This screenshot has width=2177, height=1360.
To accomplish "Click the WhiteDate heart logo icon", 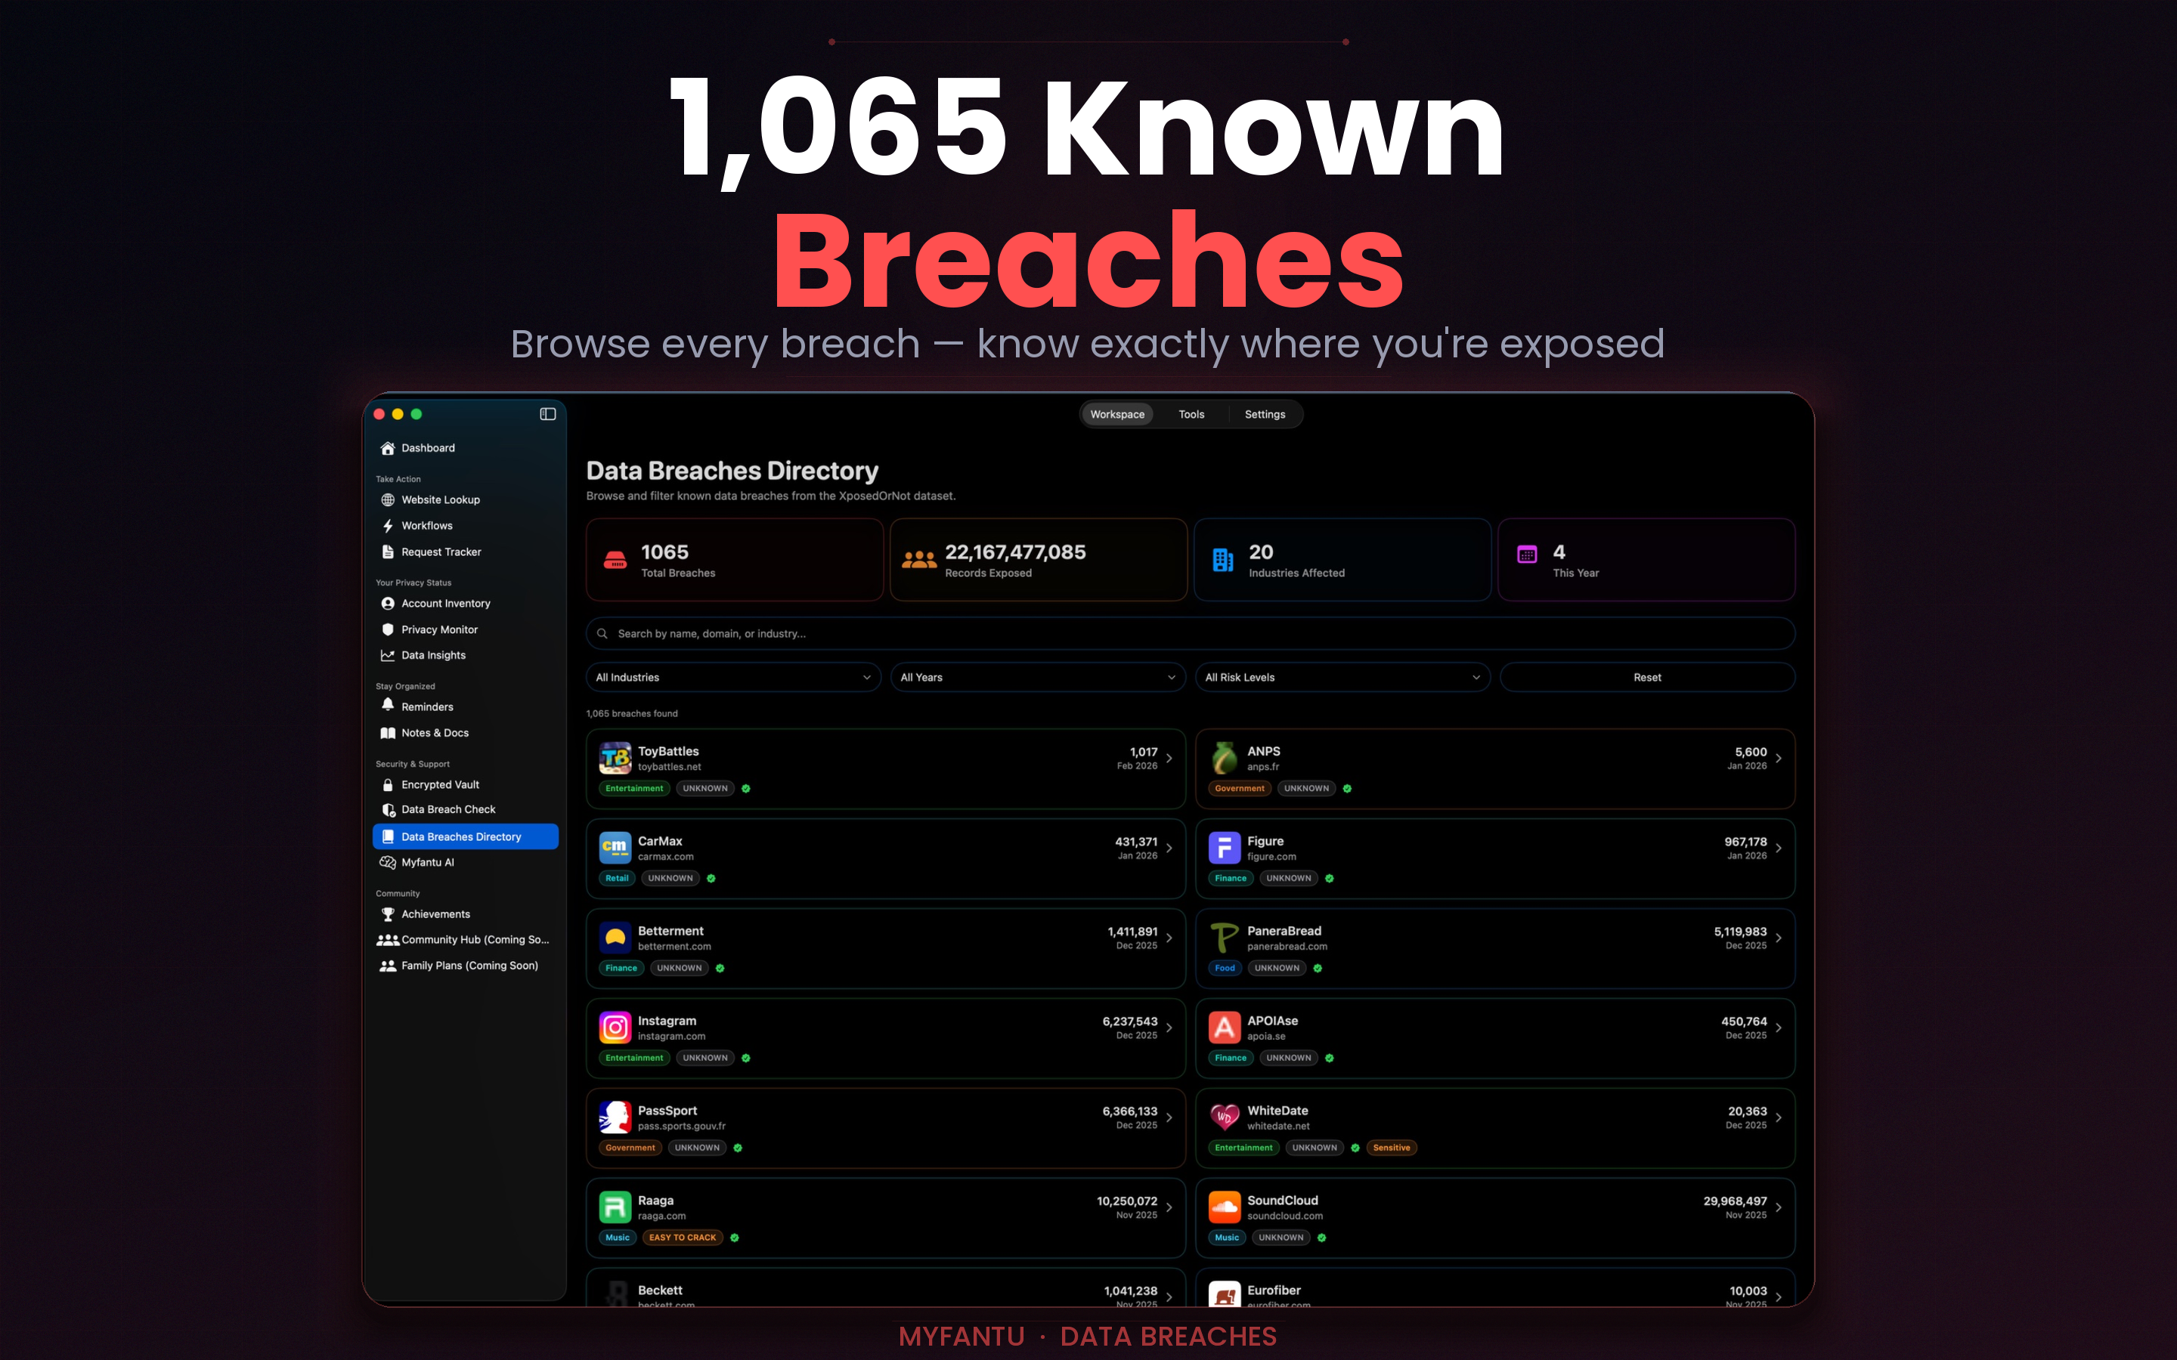I will click(1225, 1118).
